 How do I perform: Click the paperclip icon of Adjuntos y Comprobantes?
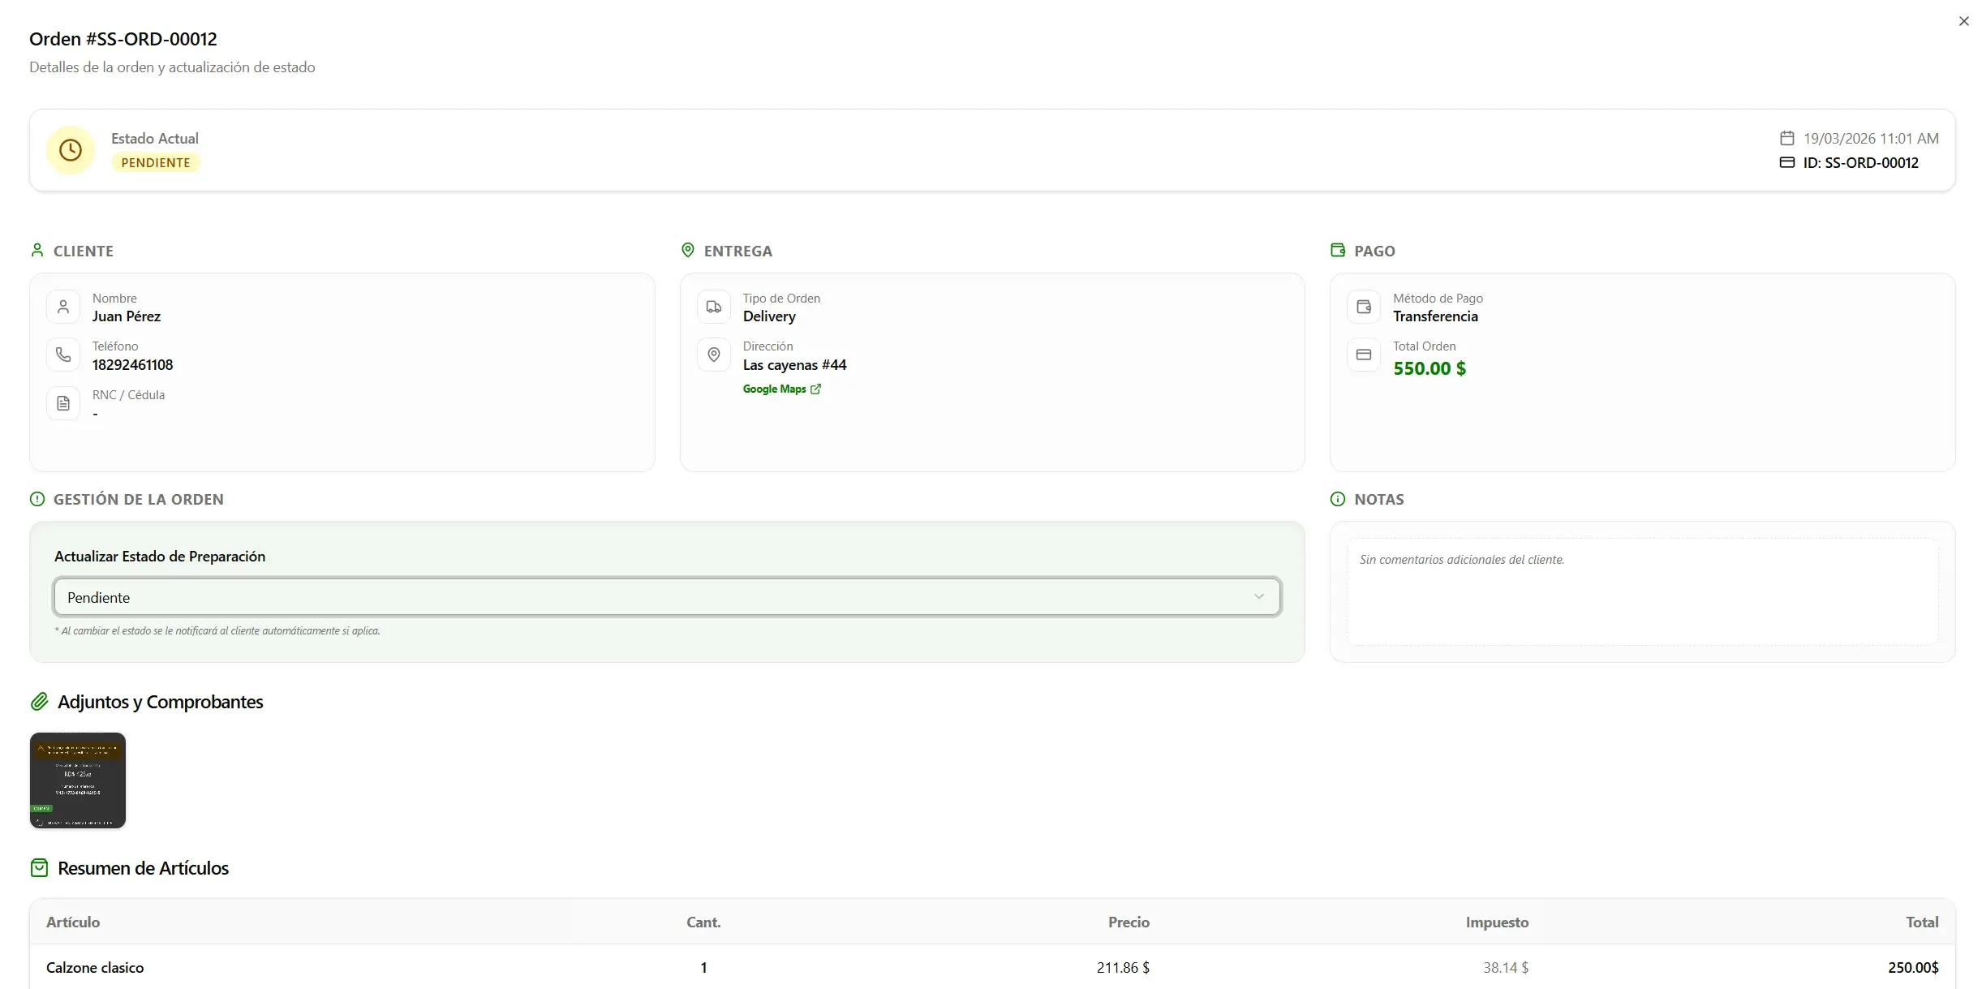click(40, 701)
